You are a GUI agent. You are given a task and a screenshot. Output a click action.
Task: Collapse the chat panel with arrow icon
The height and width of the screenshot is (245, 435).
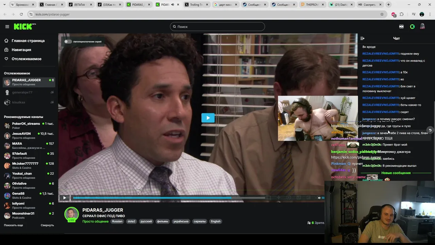point(362,38)
